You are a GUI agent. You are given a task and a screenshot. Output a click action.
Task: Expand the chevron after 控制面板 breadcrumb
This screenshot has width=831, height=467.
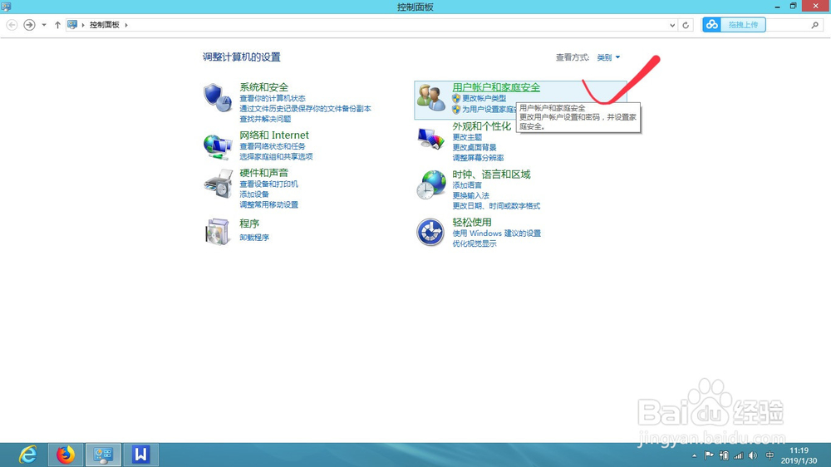click(126, 25)
